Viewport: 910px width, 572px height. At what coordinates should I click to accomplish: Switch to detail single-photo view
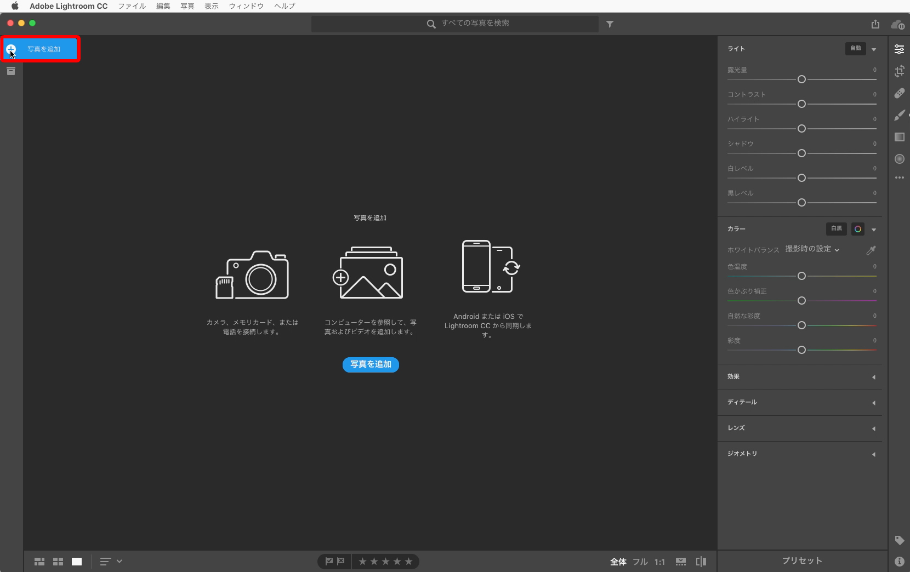[x=77, y=562]
